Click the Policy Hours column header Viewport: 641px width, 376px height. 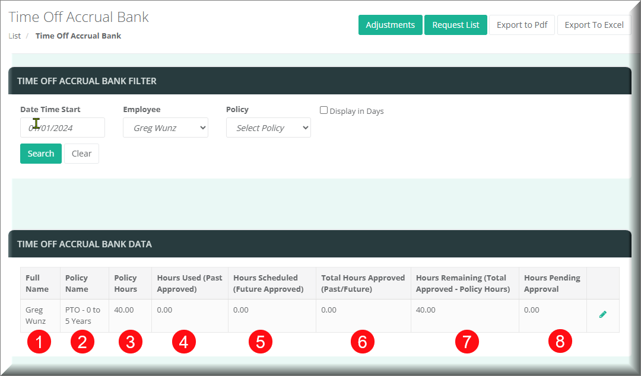[125, 283]
